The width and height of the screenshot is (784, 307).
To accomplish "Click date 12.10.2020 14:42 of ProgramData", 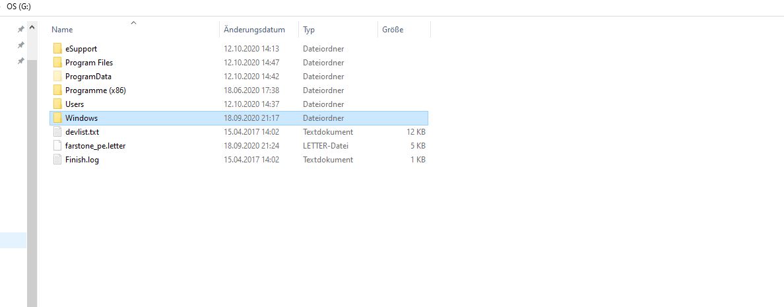I will pos(251,77).
